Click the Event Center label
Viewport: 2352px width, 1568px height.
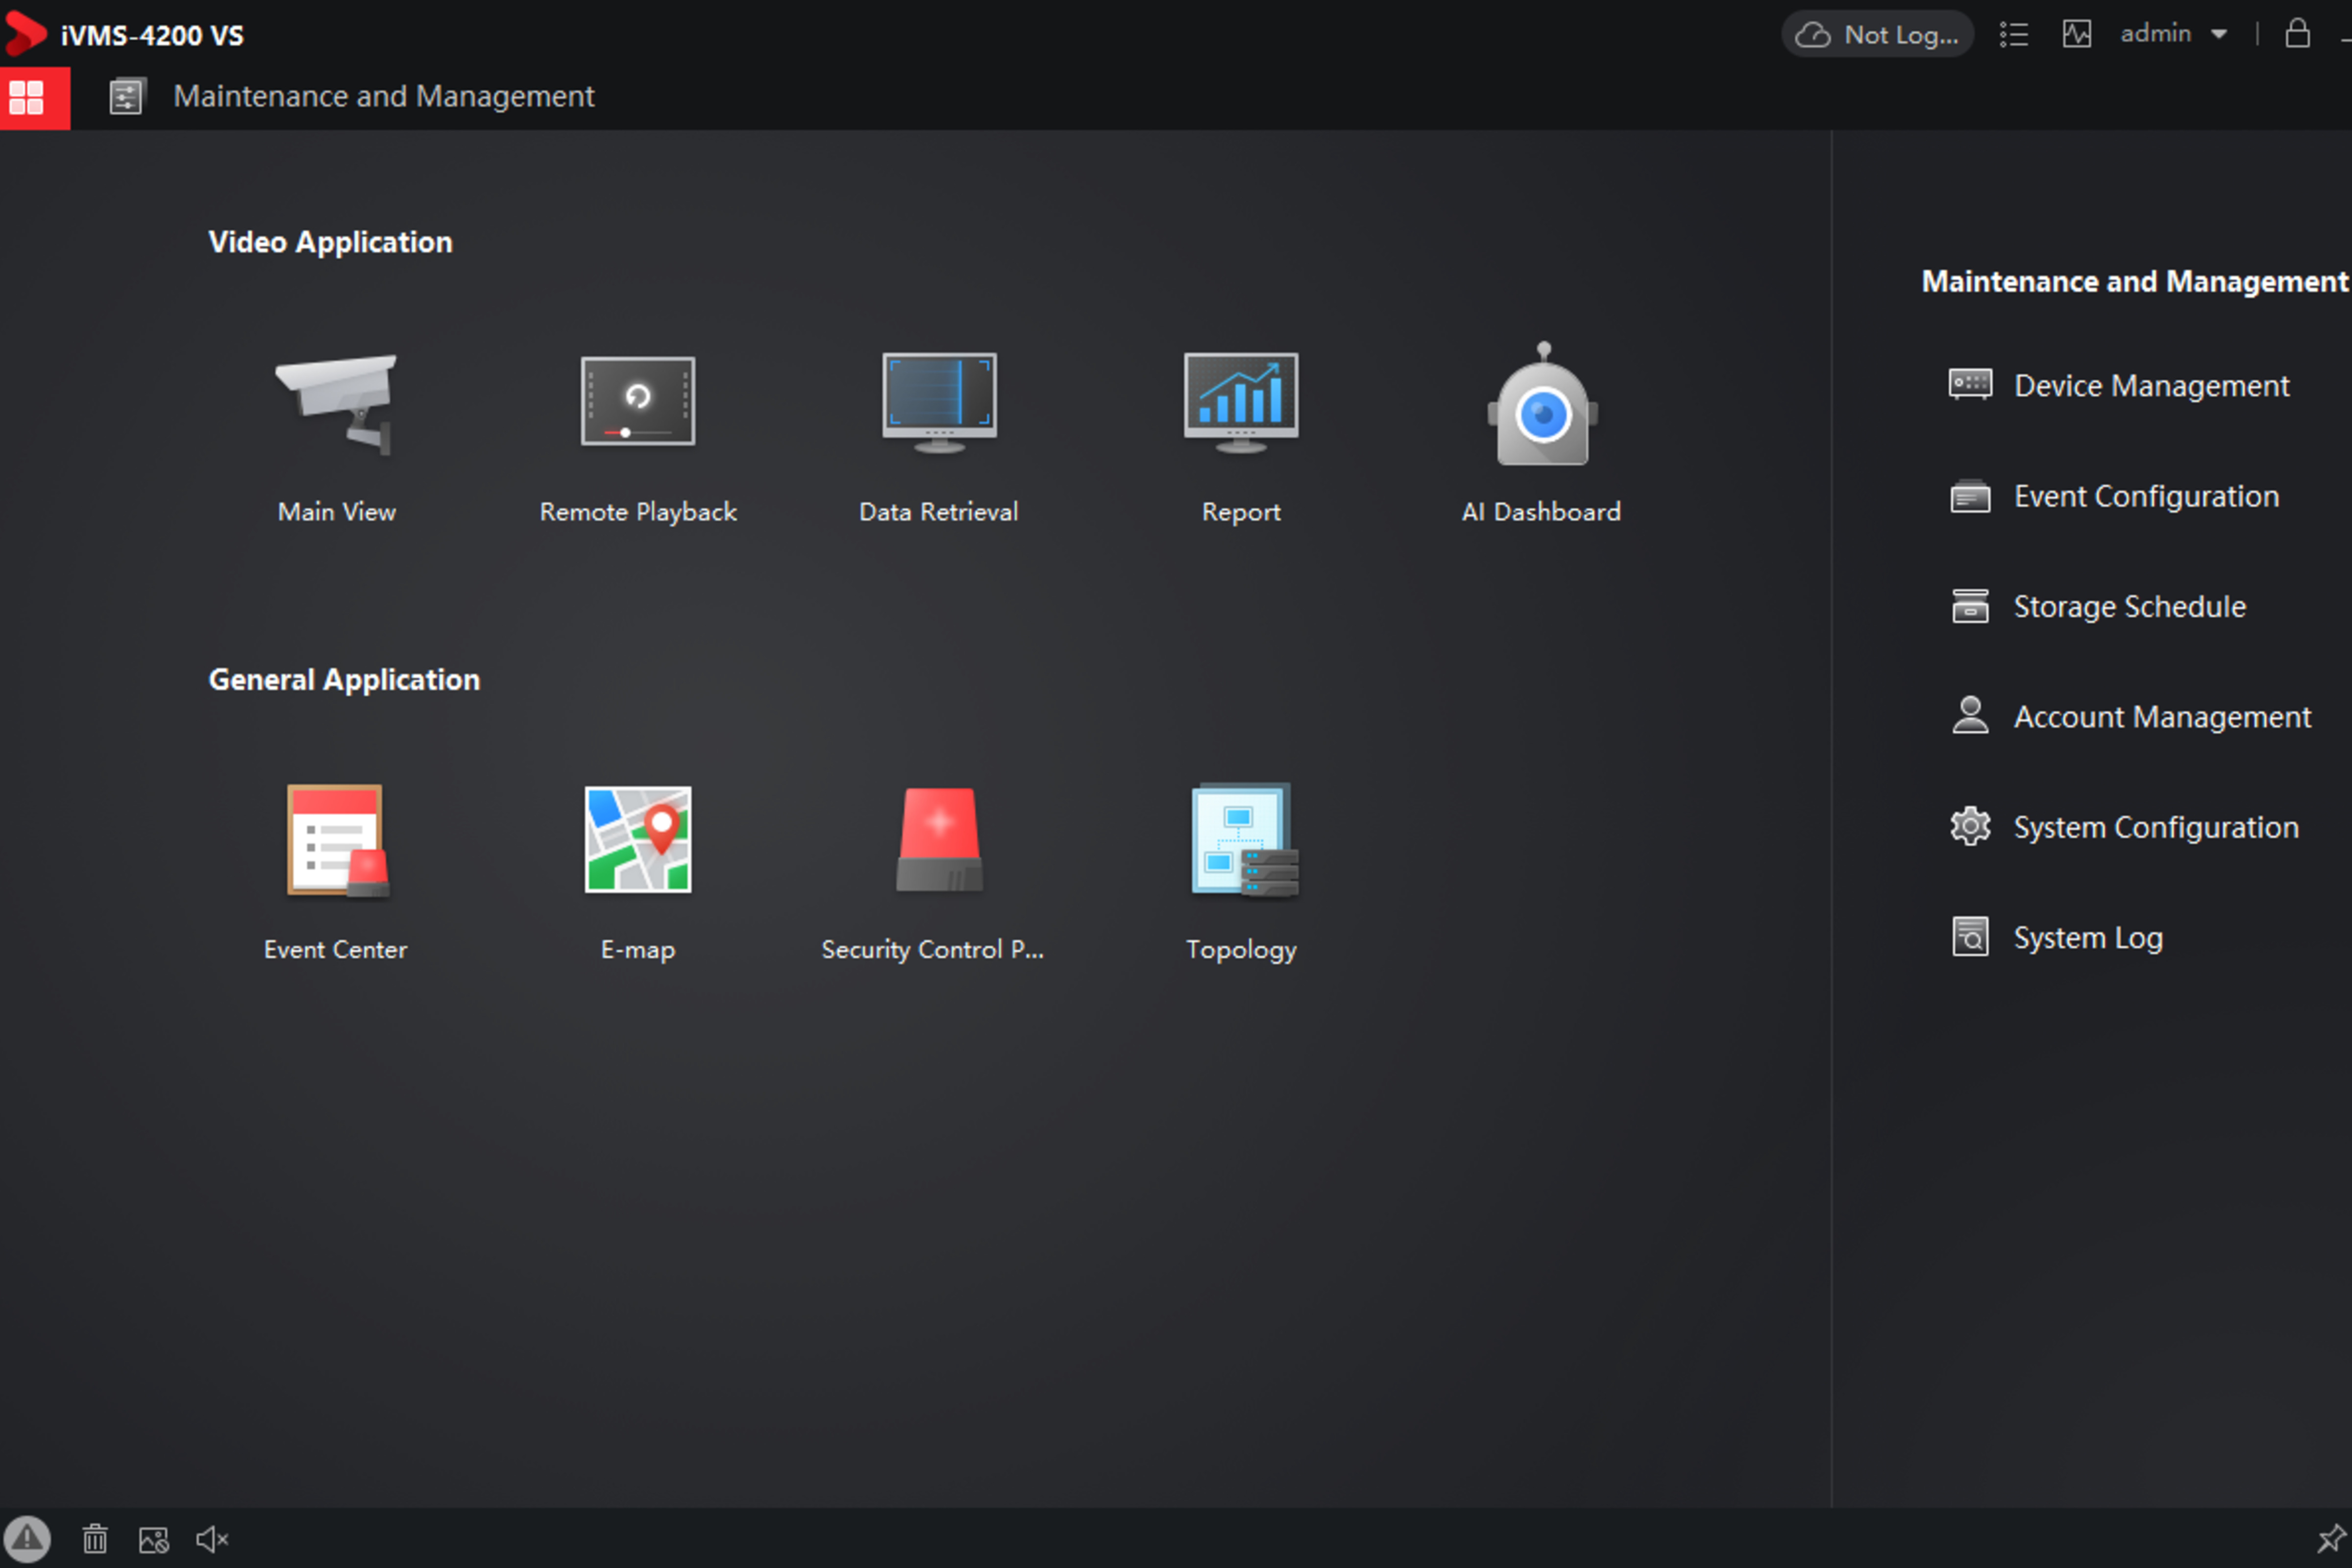[x=336, y=950]
